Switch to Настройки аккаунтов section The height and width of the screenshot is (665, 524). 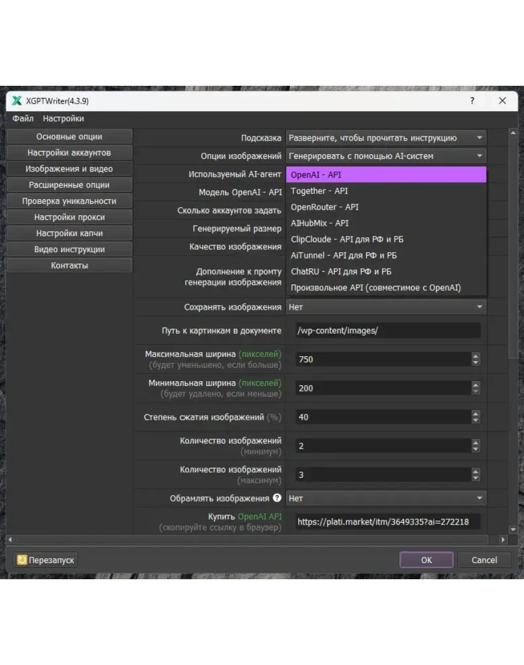pos(70,153)
